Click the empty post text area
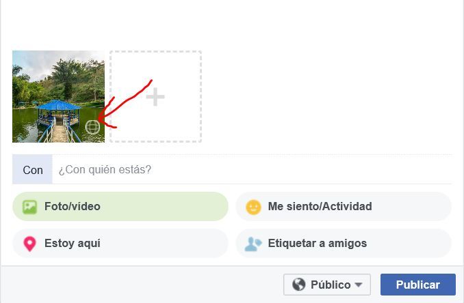464x303 pixels. coord(232,22)
